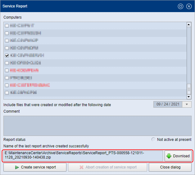The height and width of the screenshot is (175, 195).
Task: Open the date picker dropdown arrow
Action: click(x=186, y=105)
